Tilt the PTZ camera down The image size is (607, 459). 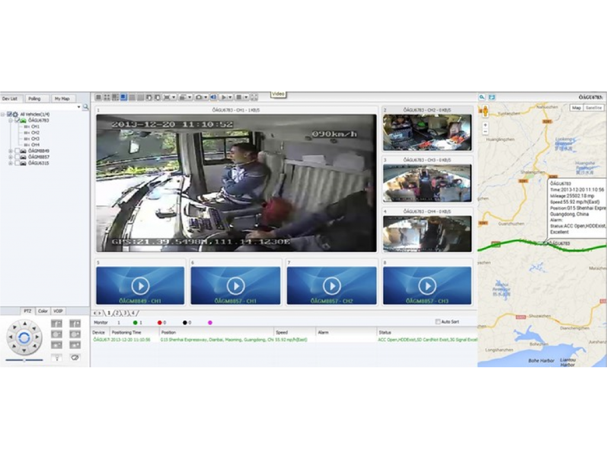[x=24, y=351]
